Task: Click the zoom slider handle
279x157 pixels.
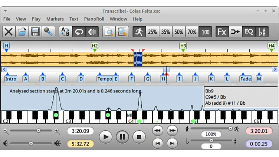Action: [39, 131]
